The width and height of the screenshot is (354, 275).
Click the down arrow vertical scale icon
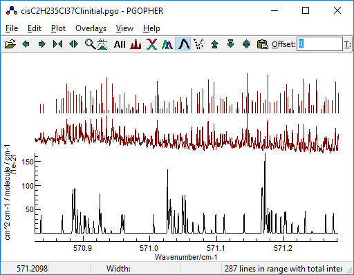tap(230, 44)
